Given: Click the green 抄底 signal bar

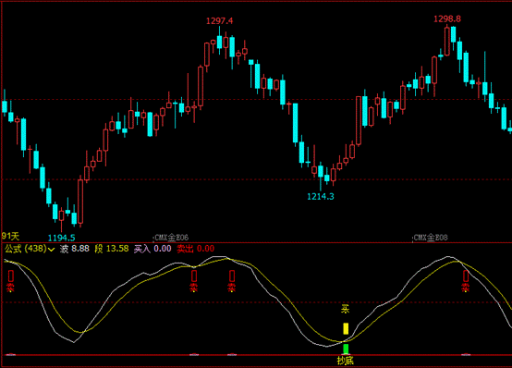Looking at the screenshot, I should coord(346,349).
